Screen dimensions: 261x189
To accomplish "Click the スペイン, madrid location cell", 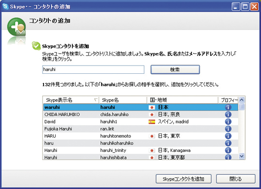I will pyautogui.click(x=173, y=121).
